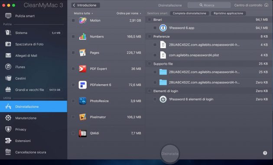This screenshot has width=273, height=165.
Task: Select the 25 KB agilebits support folder
Action: [x=209, y=72]
